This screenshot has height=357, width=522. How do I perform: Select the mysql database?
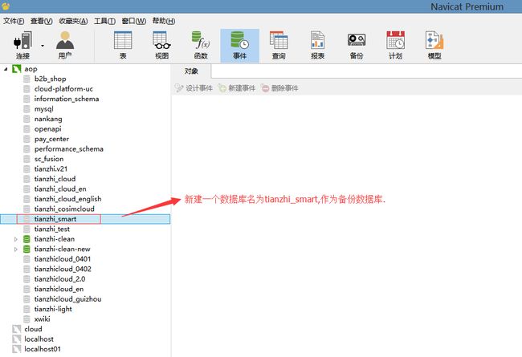44,109
